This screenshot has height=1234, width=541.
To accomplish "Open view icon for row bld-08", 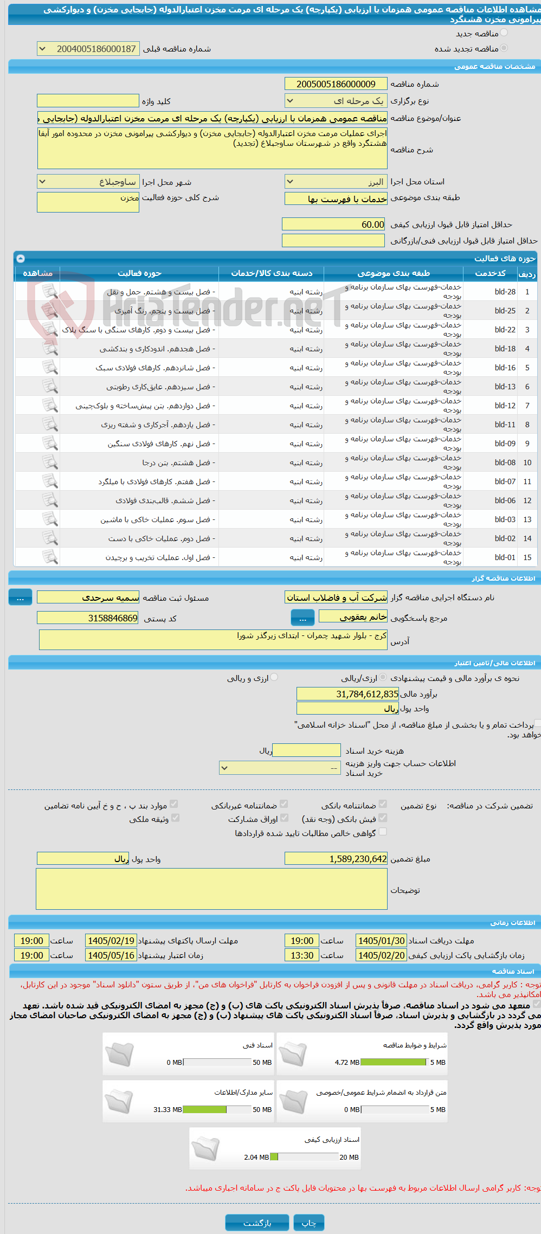I will coord(50,462).
